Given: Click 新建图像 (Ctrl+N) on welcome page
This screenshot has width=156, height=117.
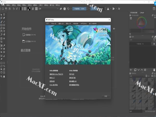Looking at the screenshot, I should [x=29, y=35].
